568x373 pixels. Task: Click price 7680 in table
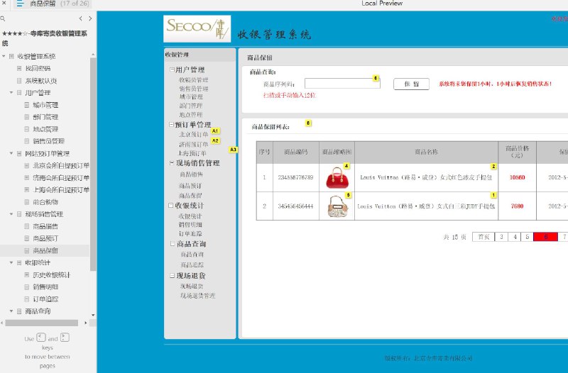517,206
